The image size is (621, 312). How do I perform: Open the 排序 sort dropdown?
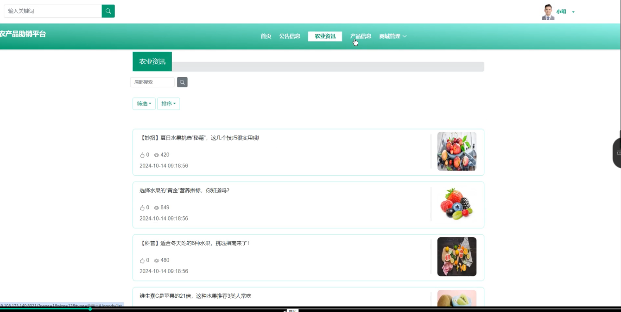(x=168, y=104)
